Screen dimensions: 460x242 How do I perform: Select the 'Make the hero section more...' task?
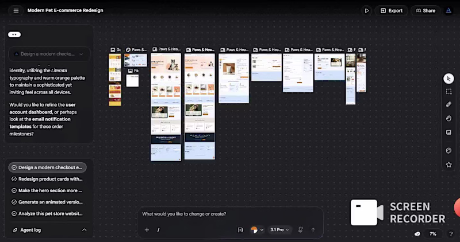pyautogui.click(x=47, y=190)
